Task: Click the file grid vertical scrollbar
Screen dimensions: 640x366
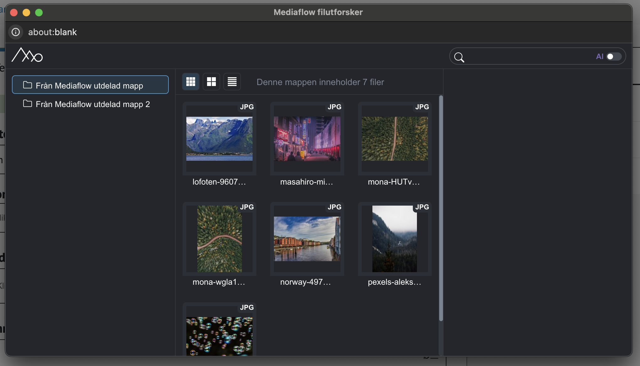Action: [x=441, y=208]
